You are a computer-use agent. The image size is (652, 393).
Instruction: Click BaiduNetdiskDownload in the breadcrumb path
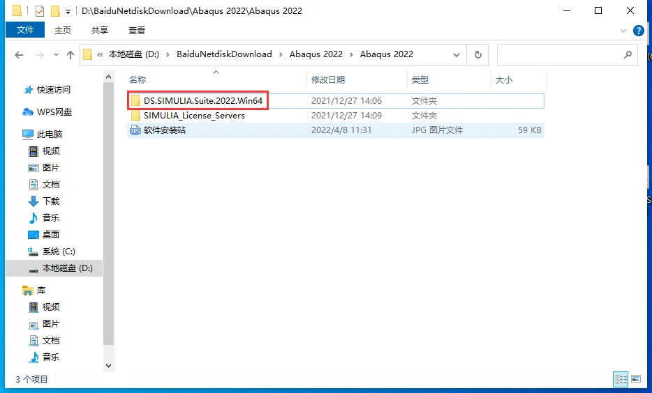point(224,54)
